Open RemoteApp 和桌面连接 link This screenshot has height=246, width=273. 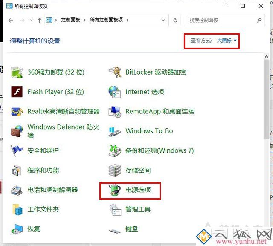[x=160, y=111]
